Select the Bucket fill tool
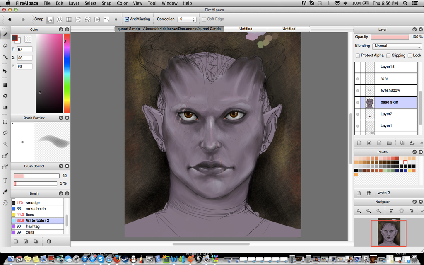The height and width of the screenshot is (265, 424). point(5,96)
